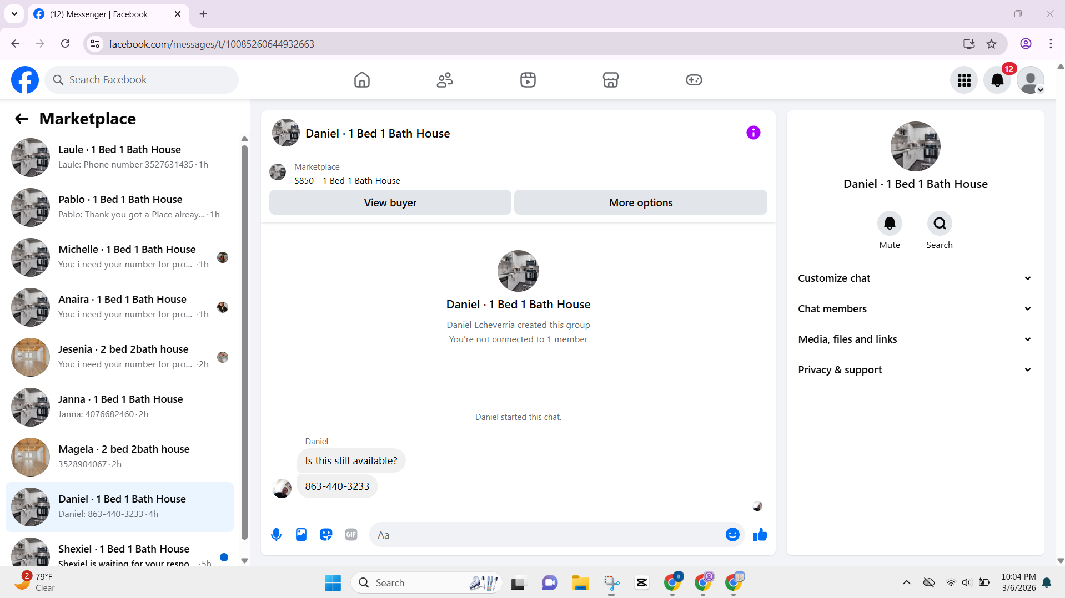This screenshot has height=598, width=1065.
Task: Open Laule 1 Bed 1 Bath House chat
Action: pos(119,158)
